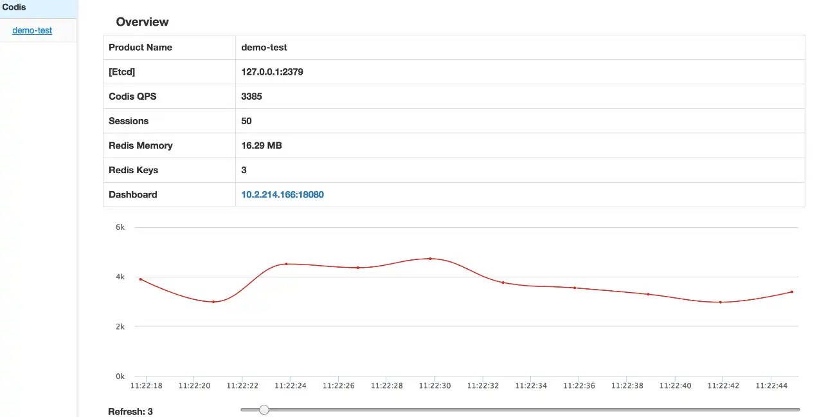
Task: Select the Sessions label cell
Action: 169,121
